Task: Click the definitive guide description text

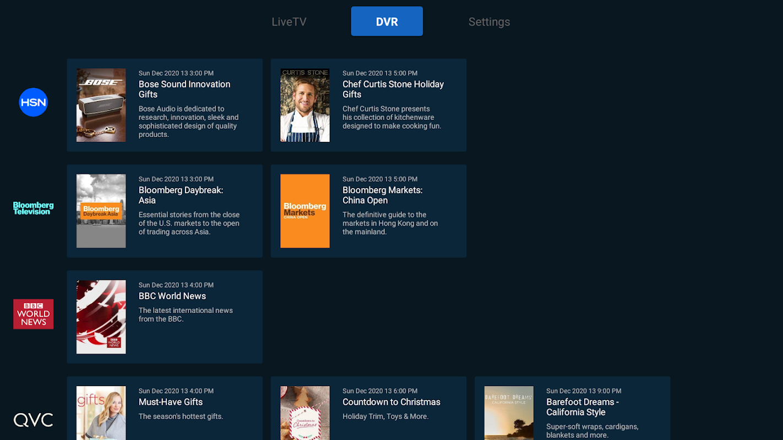Action: coord(390,223)
